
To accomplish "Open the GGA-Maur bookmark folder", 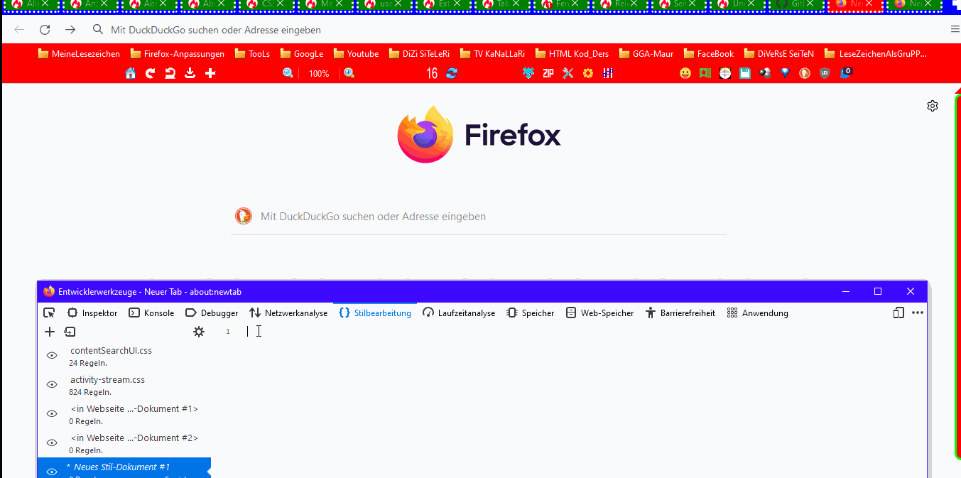I will coord(646,53).
